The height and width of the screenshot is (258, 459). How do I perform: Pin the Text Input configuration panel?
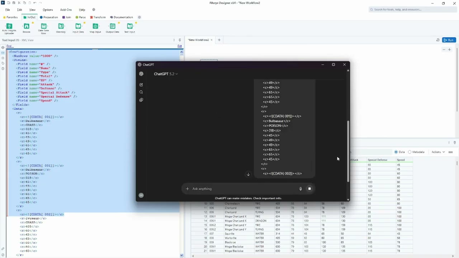(180, 40)
